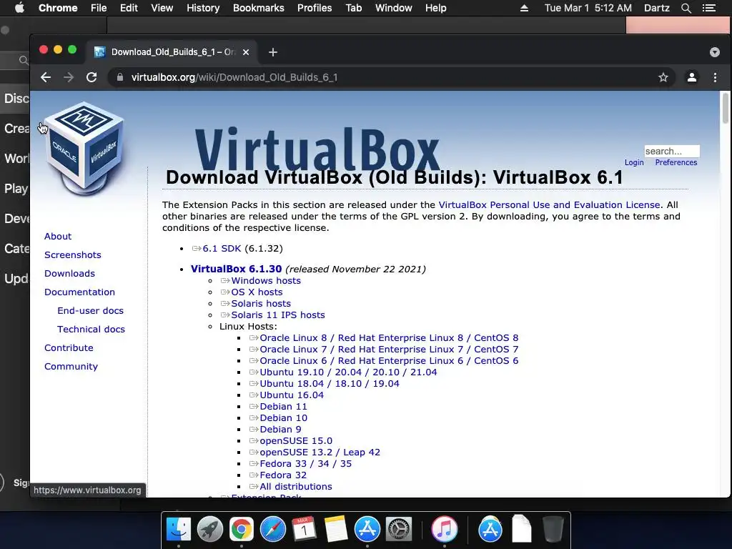Open the Chrome menu in the menu bar
Screen dimensions: 732x549
tap(58, 8)
